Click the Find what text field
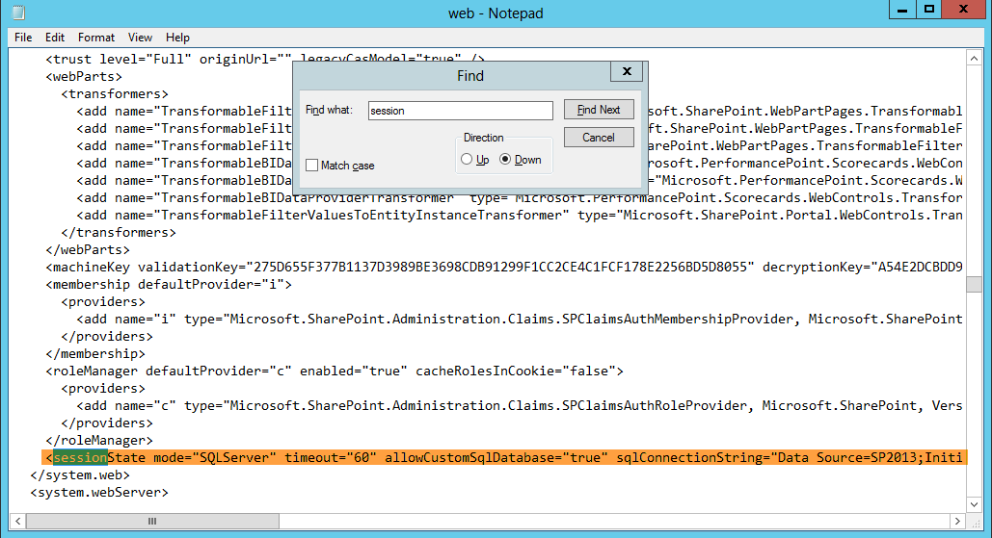This screenshot has width=992, height=538. 461,111
